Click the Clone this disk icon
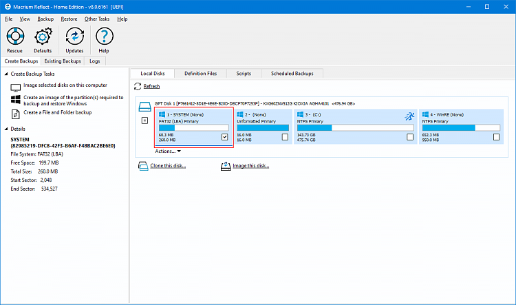516x305 pixels. 143,166
